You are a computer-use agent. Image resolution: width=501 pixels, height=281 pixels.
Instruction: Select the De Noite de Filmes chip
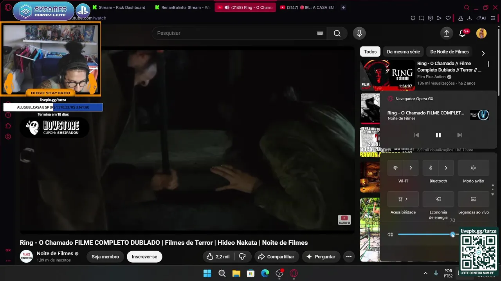449,52
